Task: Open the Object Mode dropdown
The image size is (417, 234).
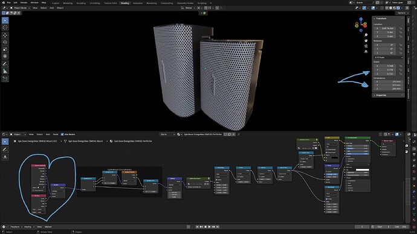Action: pyautogui.click(x=20, y=8)
